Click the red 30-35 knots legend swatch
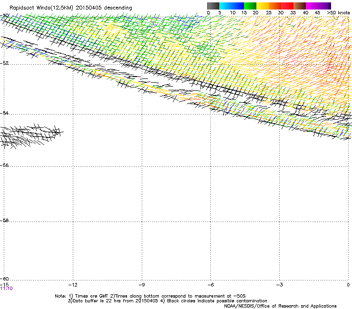 [x=287, y=6]
